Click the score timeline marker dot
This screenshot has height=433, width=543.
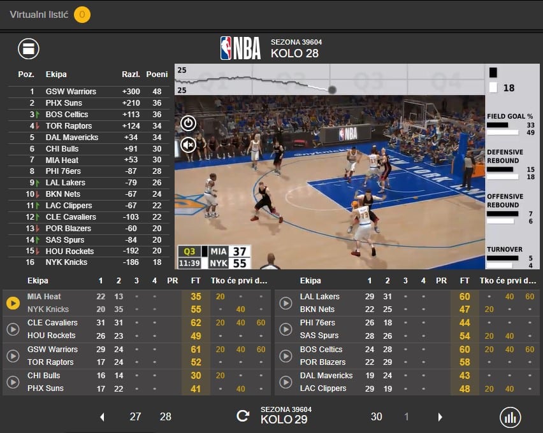point(332,90)
